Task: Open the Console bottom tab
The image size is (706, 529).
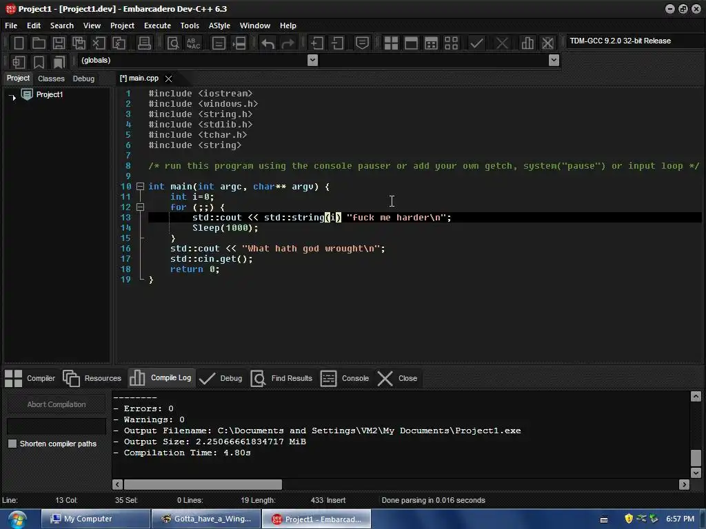Action: (x=345, y=378)
